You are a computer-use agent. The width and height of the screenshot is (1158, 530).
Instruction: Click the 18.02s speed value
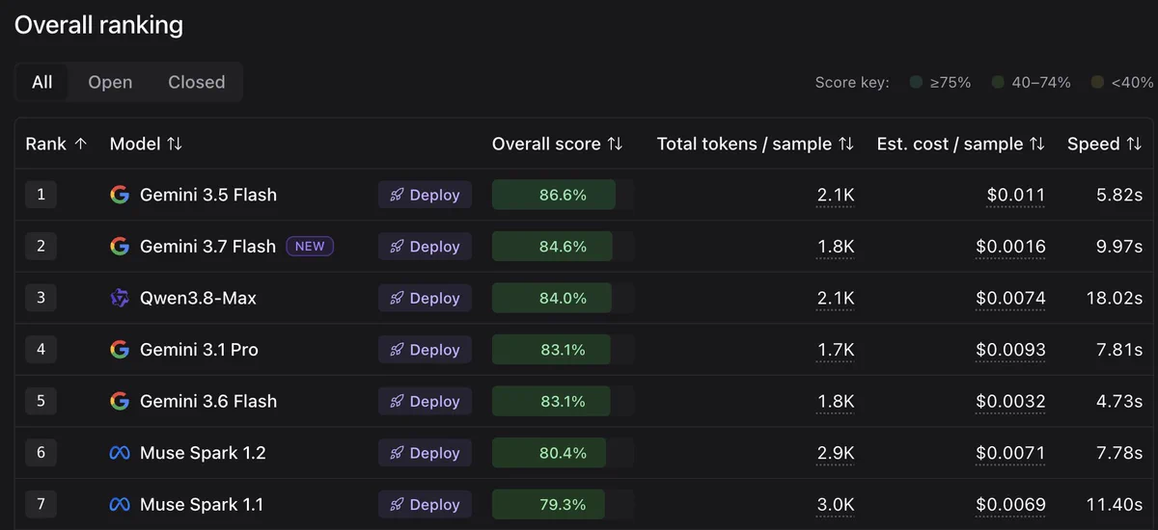click(1115, 298)
